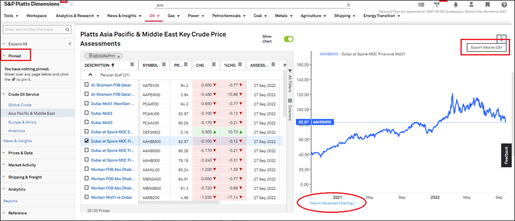Screen dimensions: 515x221
Task: Click the menu filter text field
Action: tap(34, 30)
